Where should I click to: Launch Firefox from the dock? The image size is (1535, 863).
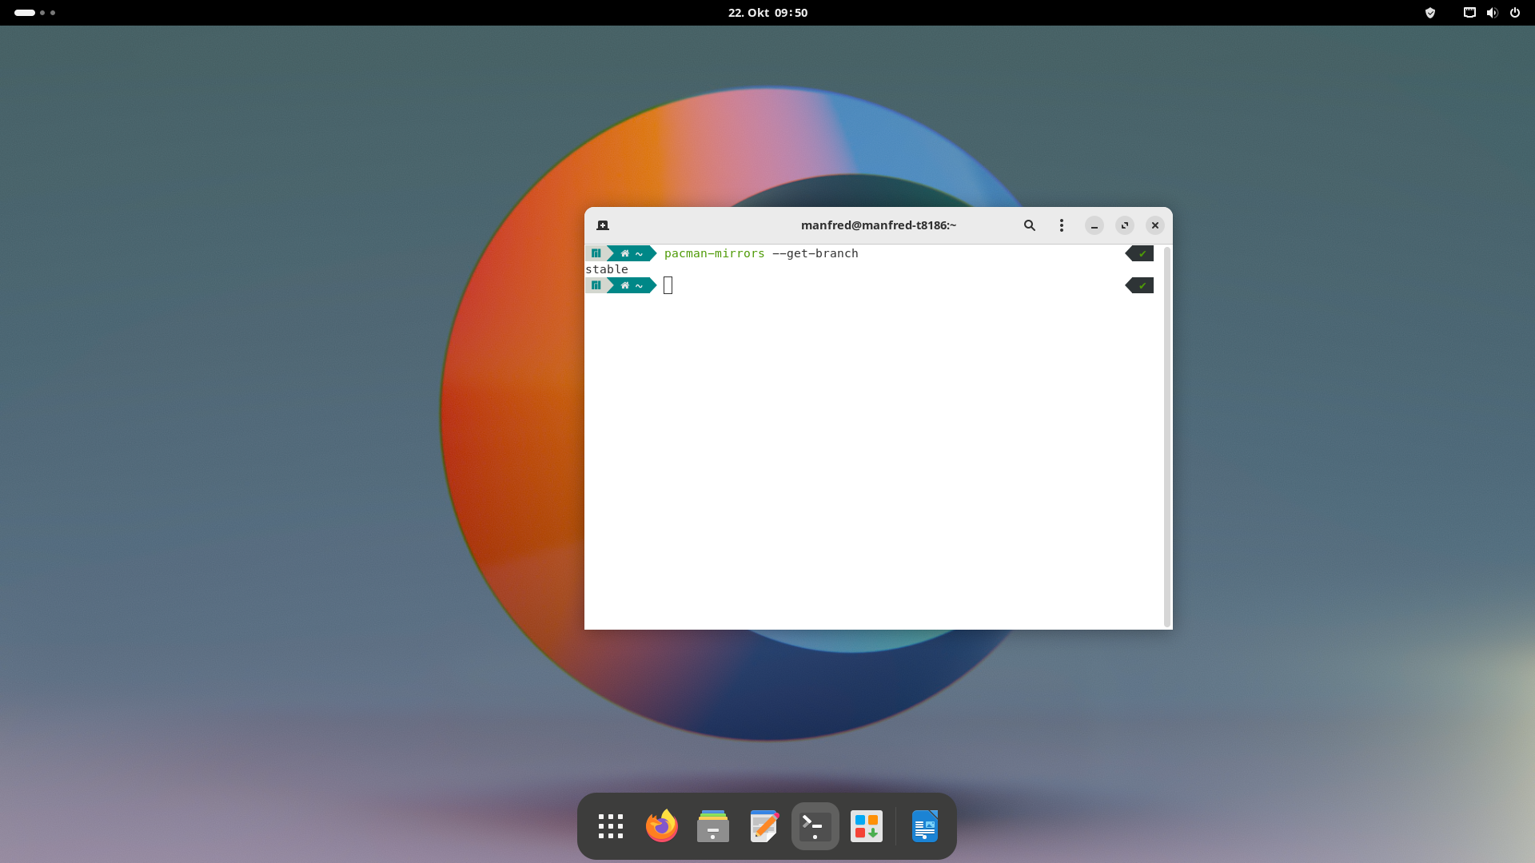(x=662, y=826)
